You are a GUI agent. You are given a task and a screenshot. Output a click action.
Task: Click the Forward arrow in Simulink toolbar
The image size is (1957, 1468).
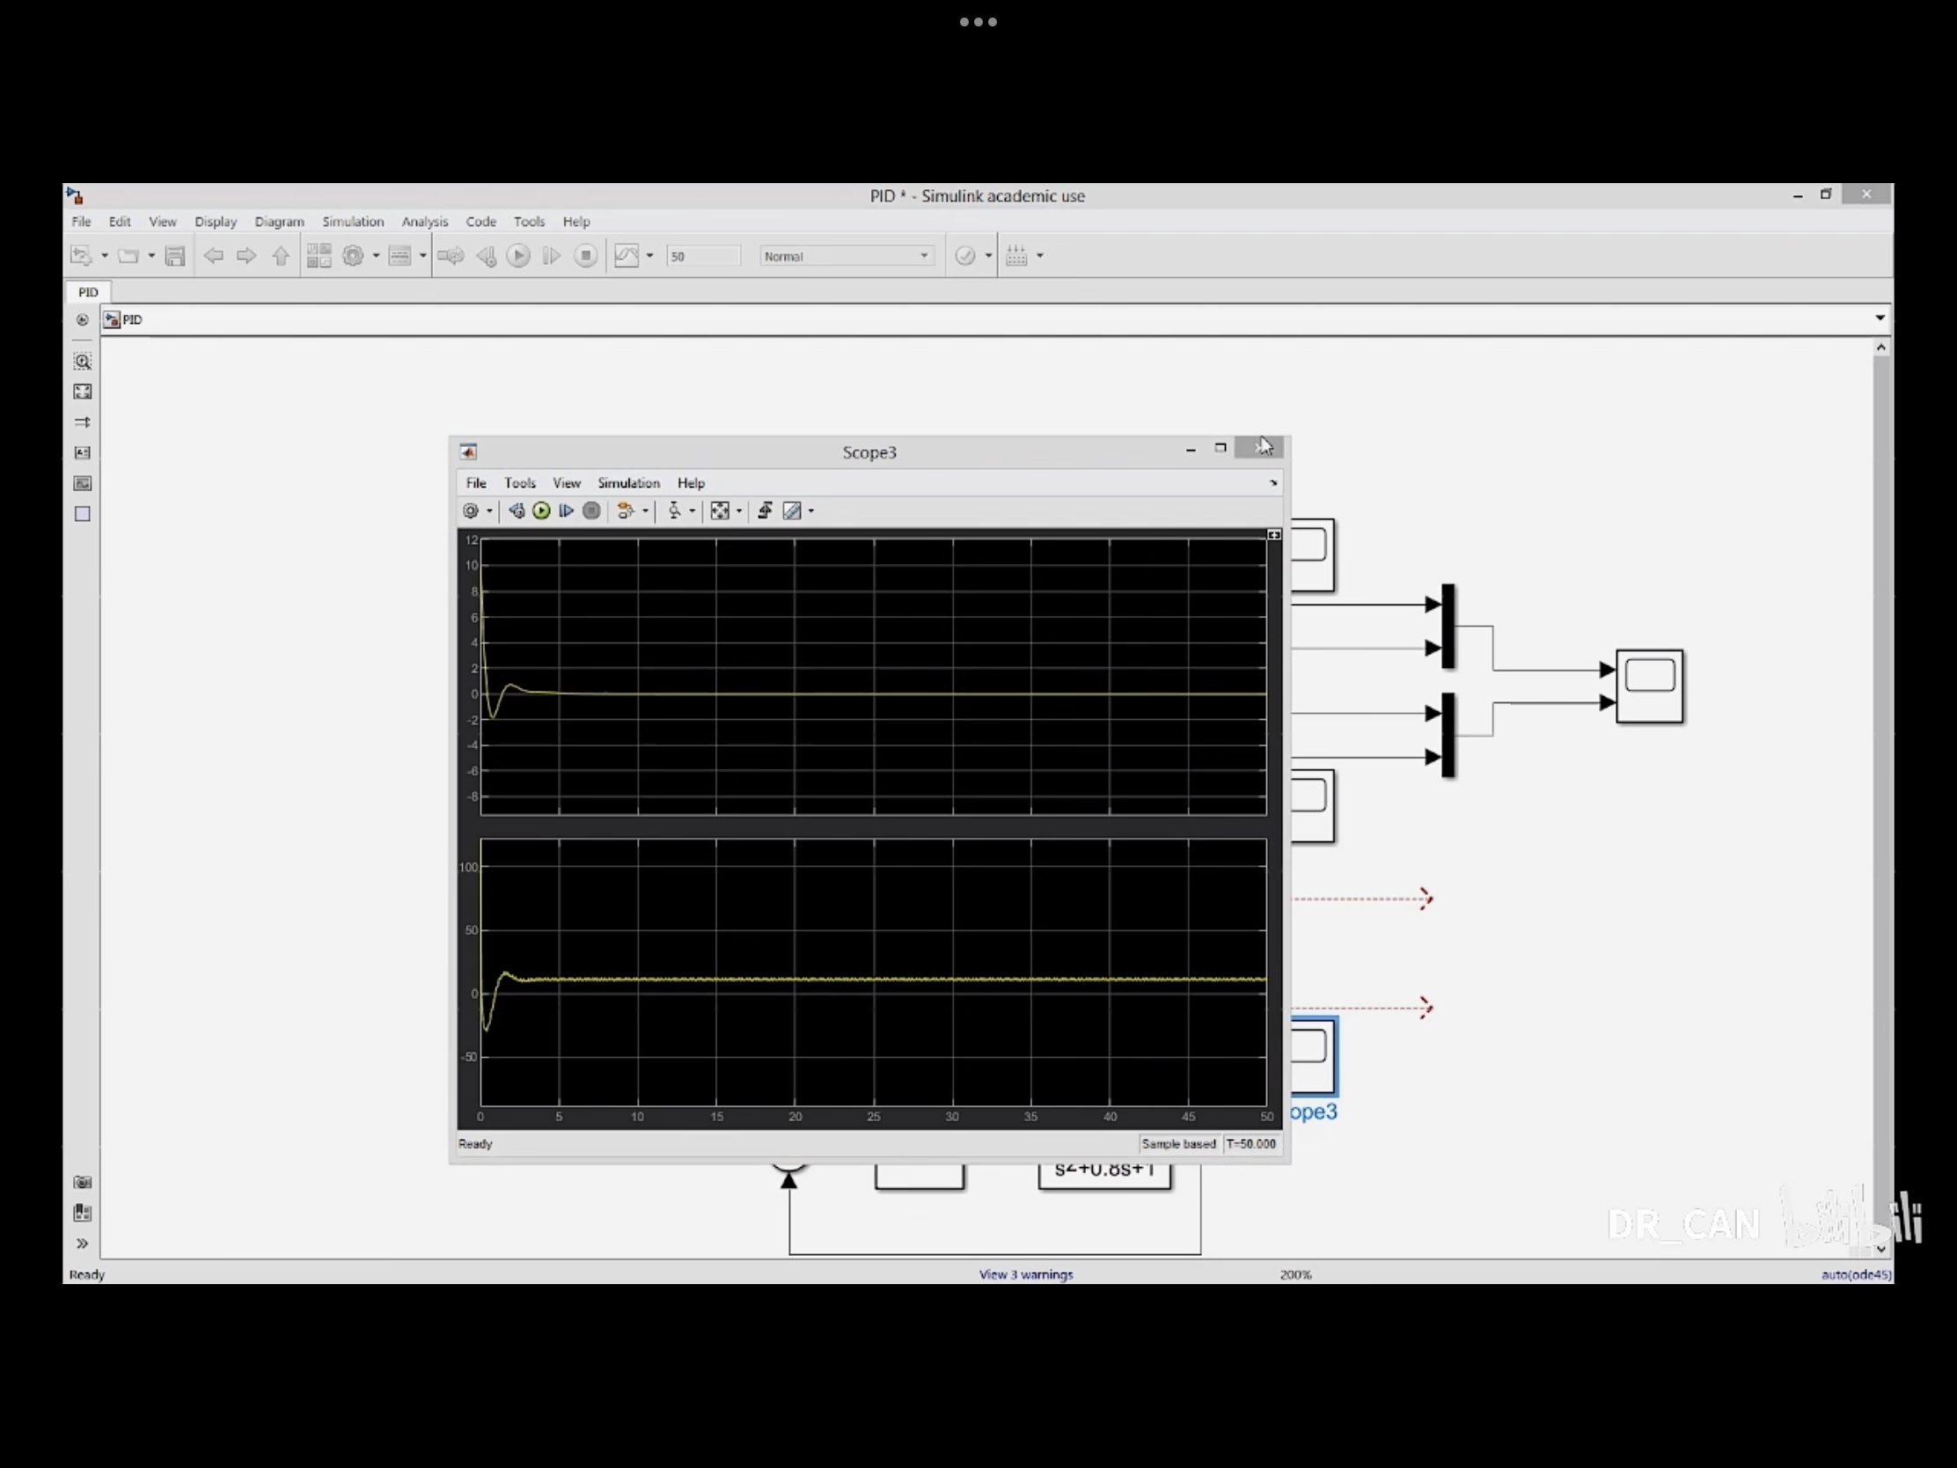coord(247,256)
